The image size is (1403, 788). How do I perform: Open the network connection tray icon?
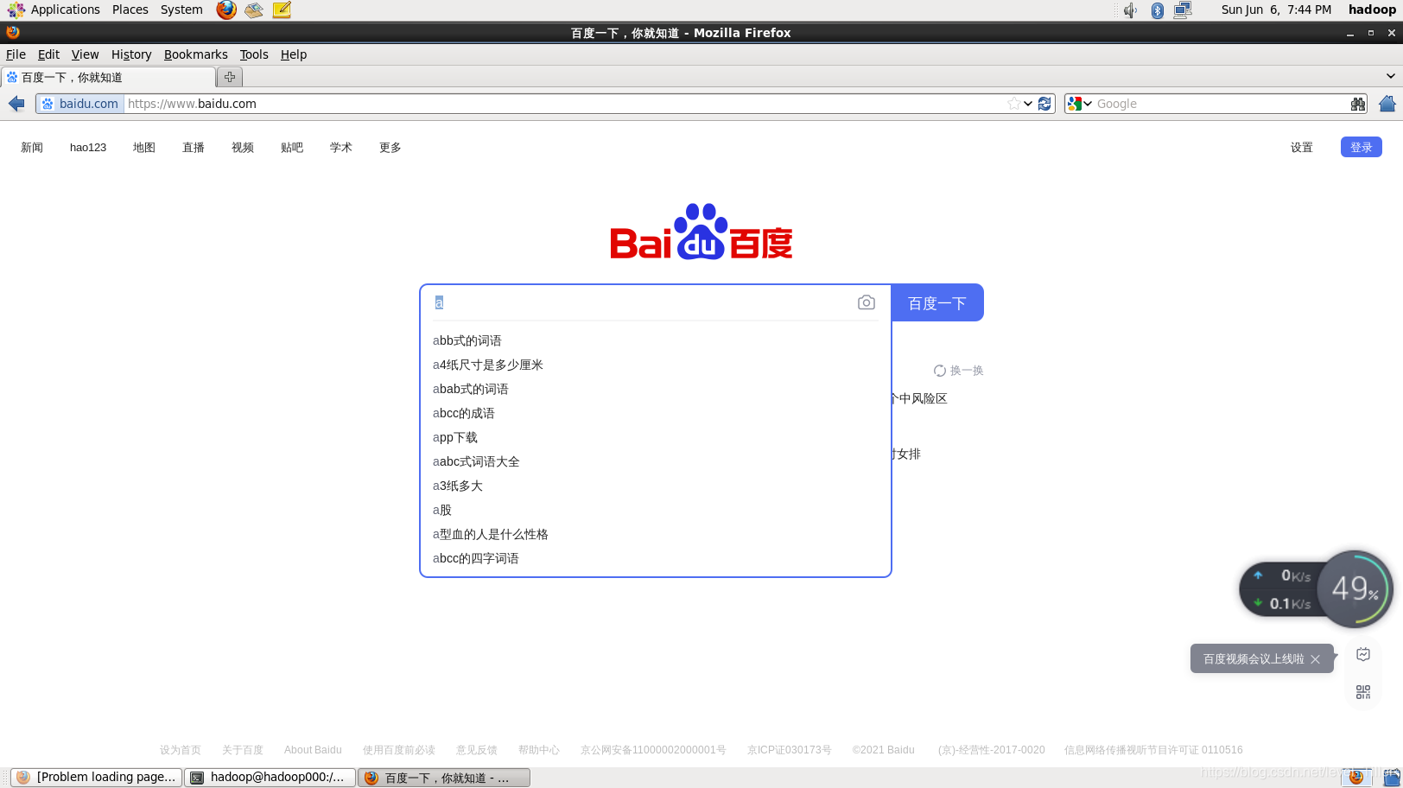[1183, 10]
